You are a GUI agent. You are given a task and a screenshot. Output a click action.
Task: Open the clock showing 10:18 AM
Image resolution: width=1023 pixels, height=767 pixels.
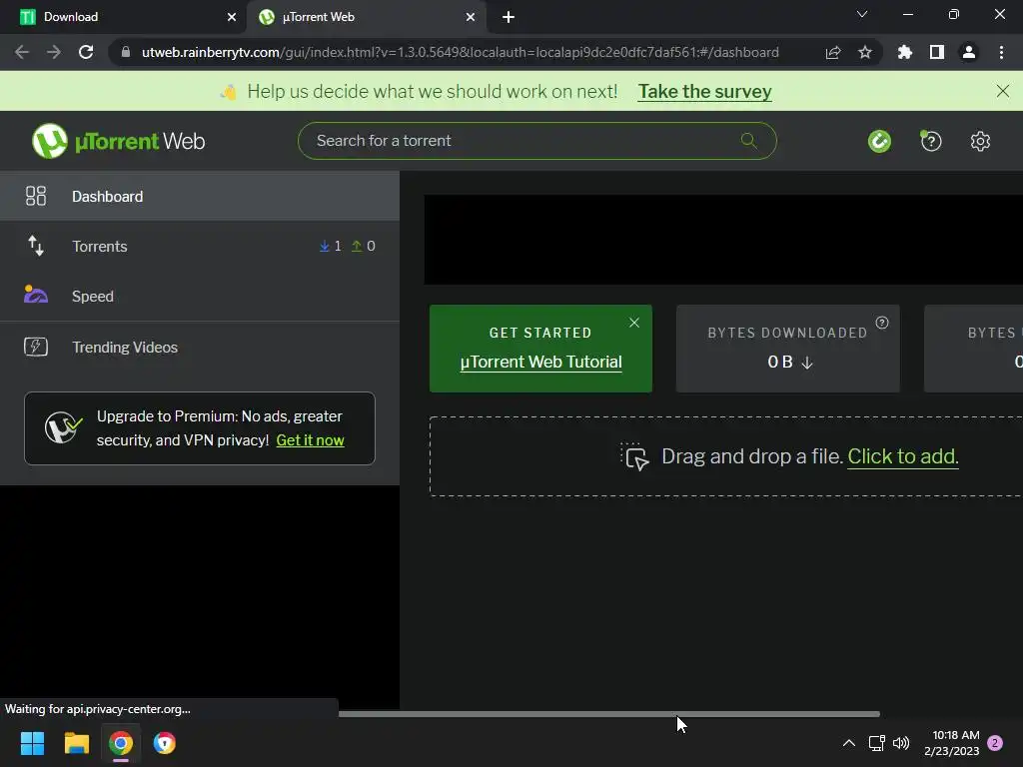click(952, 743)
